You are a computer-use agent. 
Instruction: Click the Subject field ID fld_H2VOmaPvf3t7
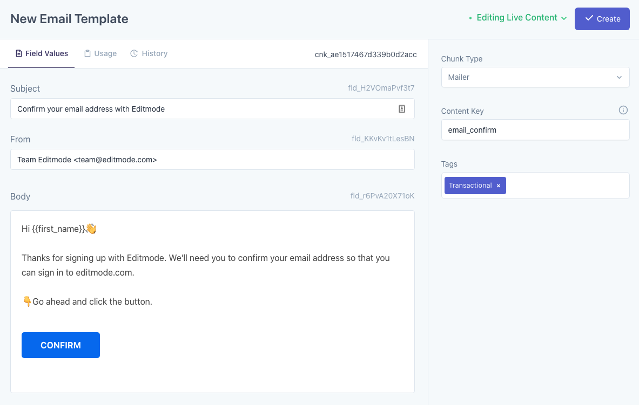coord(381,88)
